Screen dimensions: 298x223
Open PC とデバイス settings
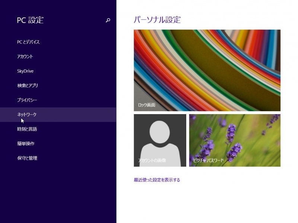(29, 42)
